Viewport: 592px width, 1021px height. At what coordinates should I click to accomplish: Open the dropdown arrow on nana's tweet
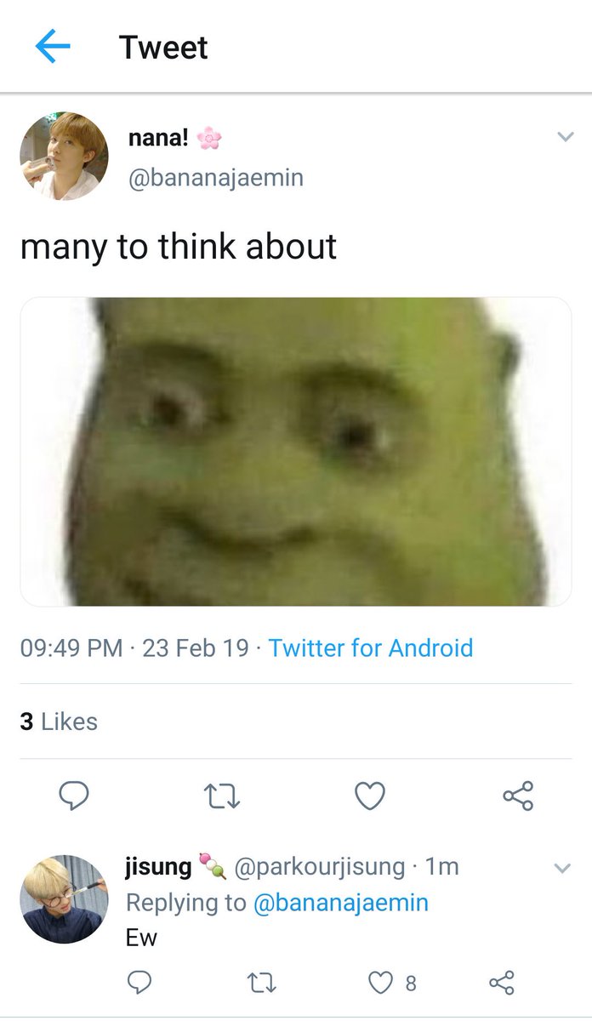(565, 136)
